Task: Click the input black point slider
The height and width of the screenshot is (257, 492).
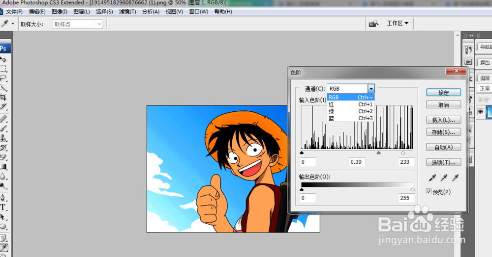Action: pyautogui.click(x=302, y=153)
